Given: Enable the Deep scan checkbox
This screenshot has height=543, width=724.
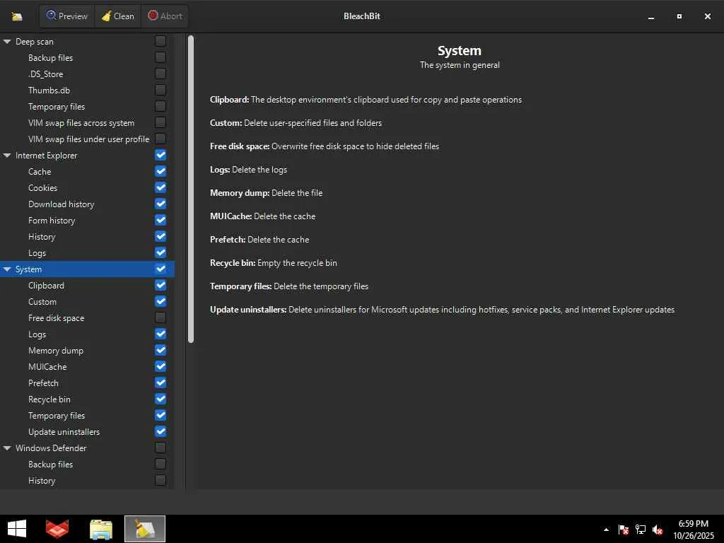Looking at the screenshot, I should [160, 41].
